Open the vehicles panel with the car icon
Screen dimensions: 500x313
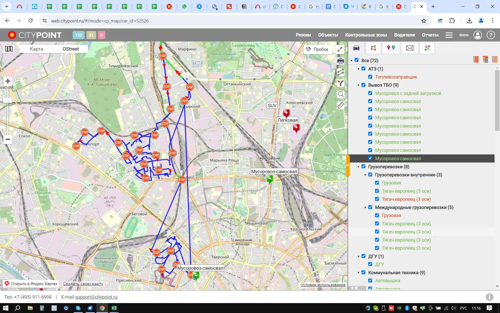pos(356,48)
